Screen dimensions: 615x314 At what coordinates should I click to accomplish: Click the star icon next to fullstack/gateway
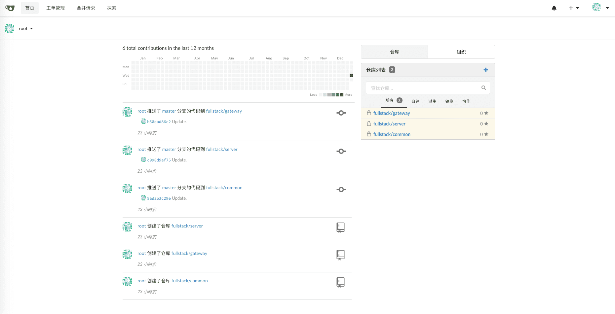tap(486, 113)
